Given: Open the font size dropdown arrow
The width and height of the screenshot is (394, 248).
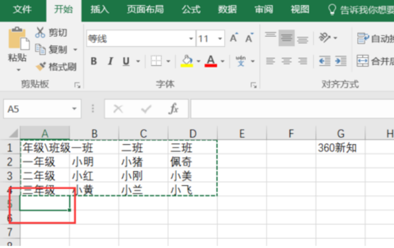Looking at the screenshot, I should click(220, 38).
